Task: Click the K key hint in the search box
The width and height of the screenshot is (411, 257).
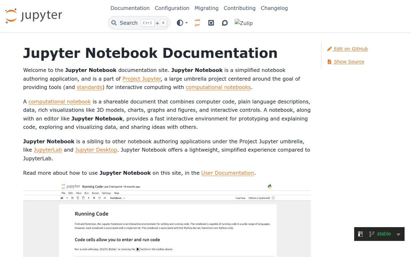Action: point(163,23)
